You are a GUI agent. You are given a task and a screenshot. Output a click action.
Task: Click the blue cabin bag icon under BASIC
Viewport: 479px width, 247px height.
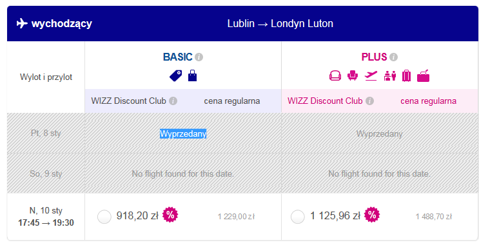click(193, 76)
